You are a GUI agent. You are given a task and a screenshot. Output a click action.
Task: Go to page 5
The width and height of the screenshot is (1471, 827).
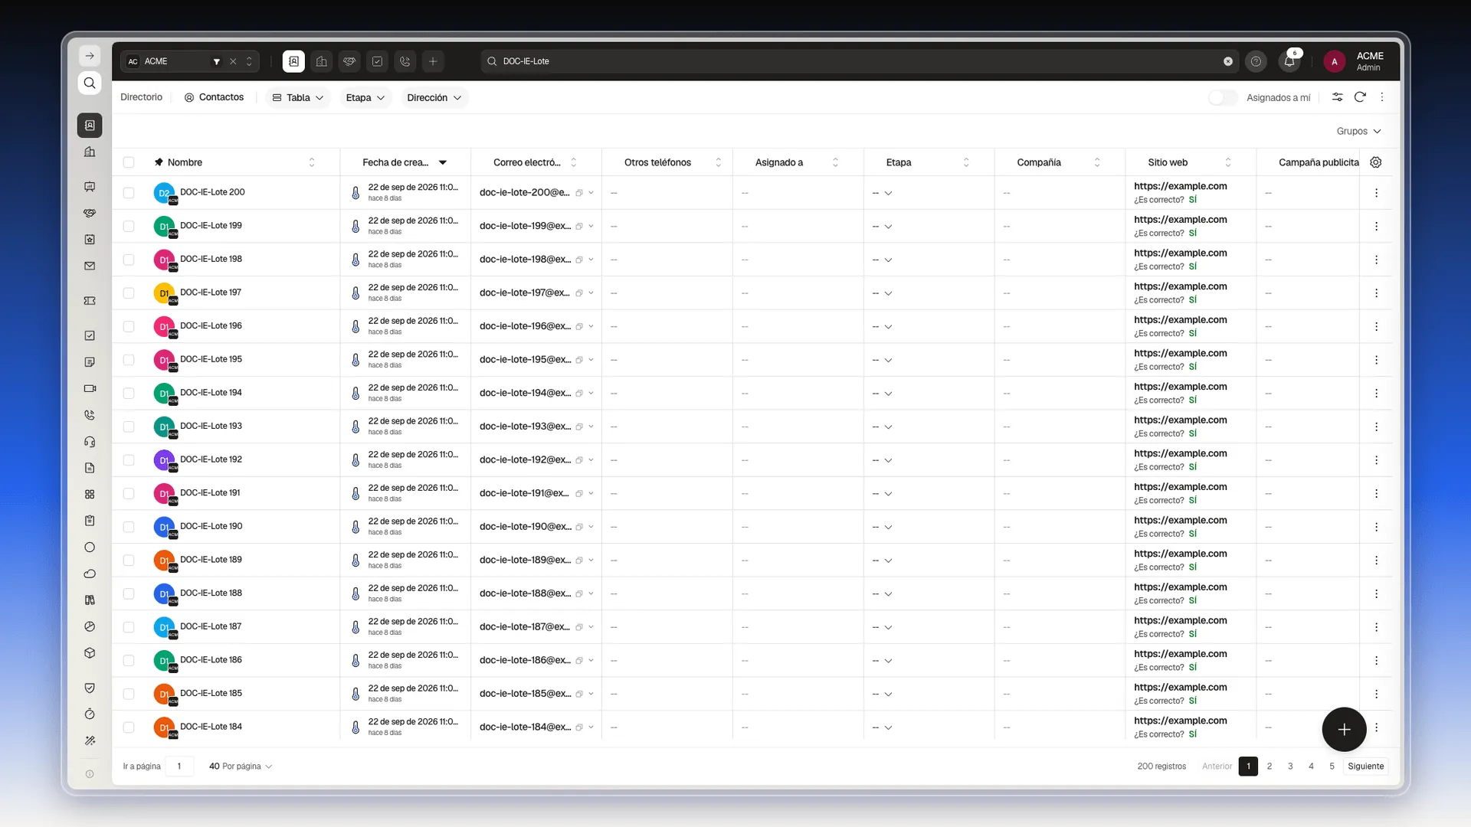(x=1332, y=766)
